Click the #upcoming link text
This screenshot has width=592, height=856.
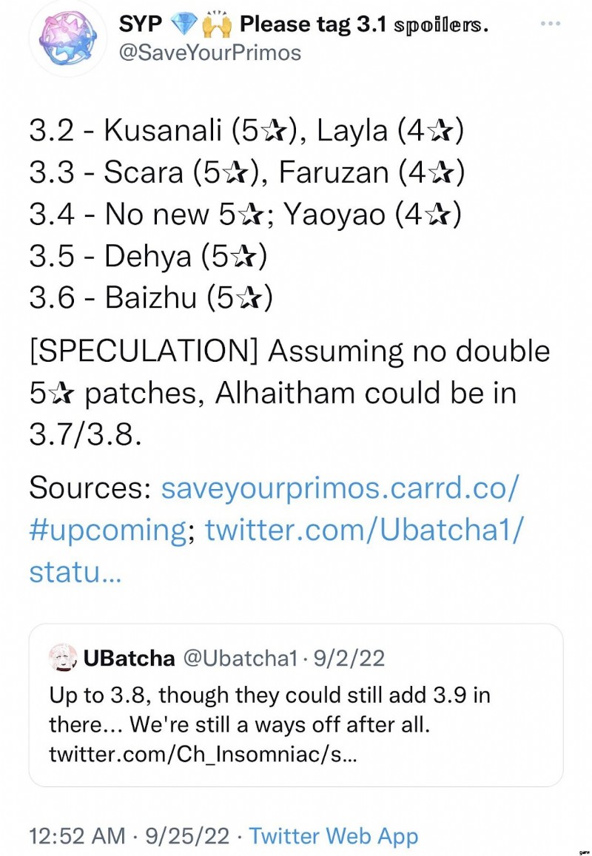pos(108,530)
